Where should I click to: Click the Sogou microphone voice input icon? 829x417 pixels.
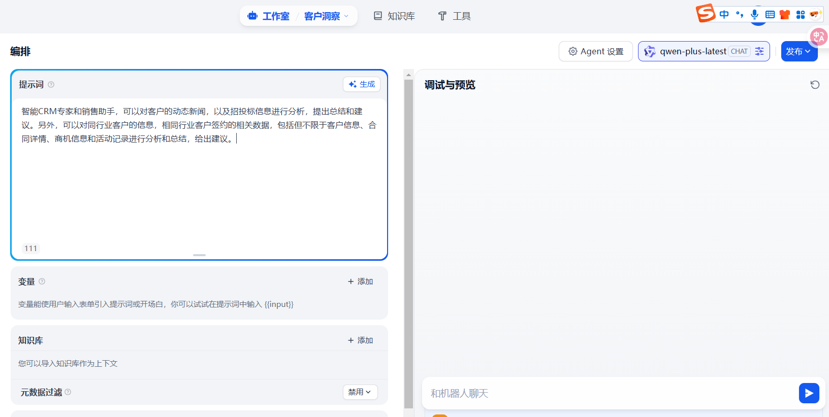(x=754, y=14)
